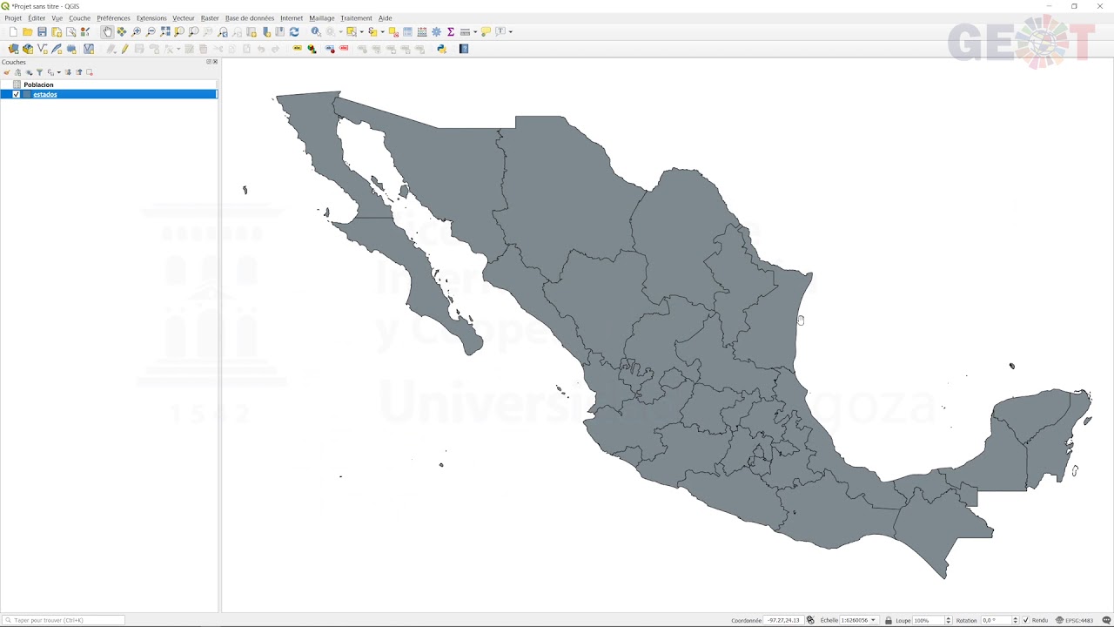Click the Zoom Out magnifier icon
The width and height of the screenshot is (1114, 627).
pyautogui.click(x=151, y=32)
